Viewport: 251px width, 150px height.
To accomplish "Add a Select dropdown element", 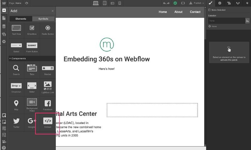I will click(16, 48).
